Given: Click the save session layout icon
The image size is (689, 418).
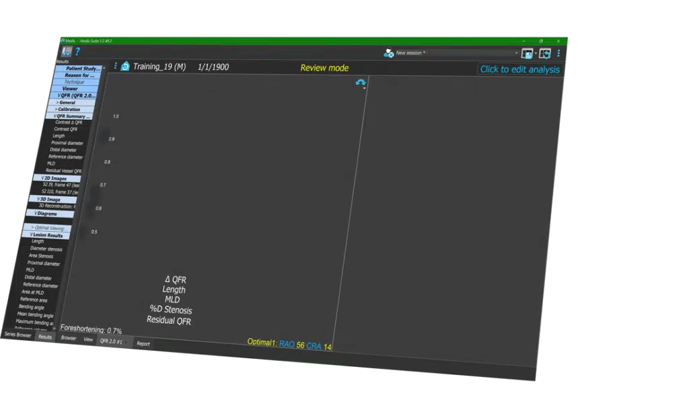Looking at the screenshot, I should click(x=527, y=53).
